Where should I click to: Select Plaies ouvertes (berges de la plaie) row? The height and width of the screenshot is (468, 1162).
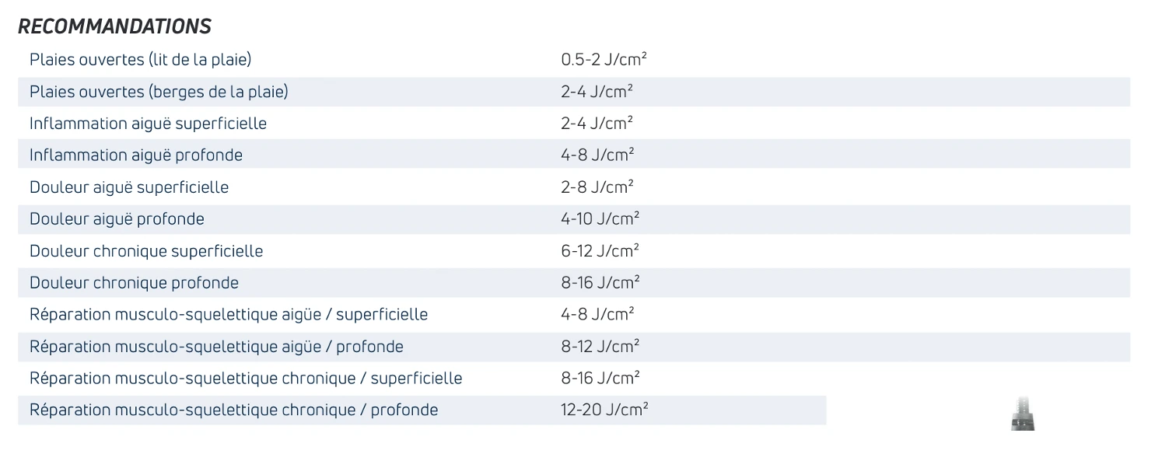[574, 92]
